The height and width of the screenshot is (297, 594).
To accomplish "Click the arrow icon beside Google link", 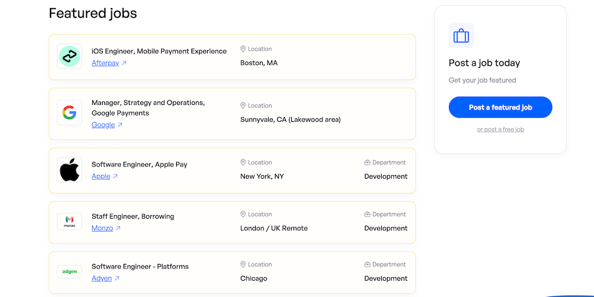I will pos(120,125).
